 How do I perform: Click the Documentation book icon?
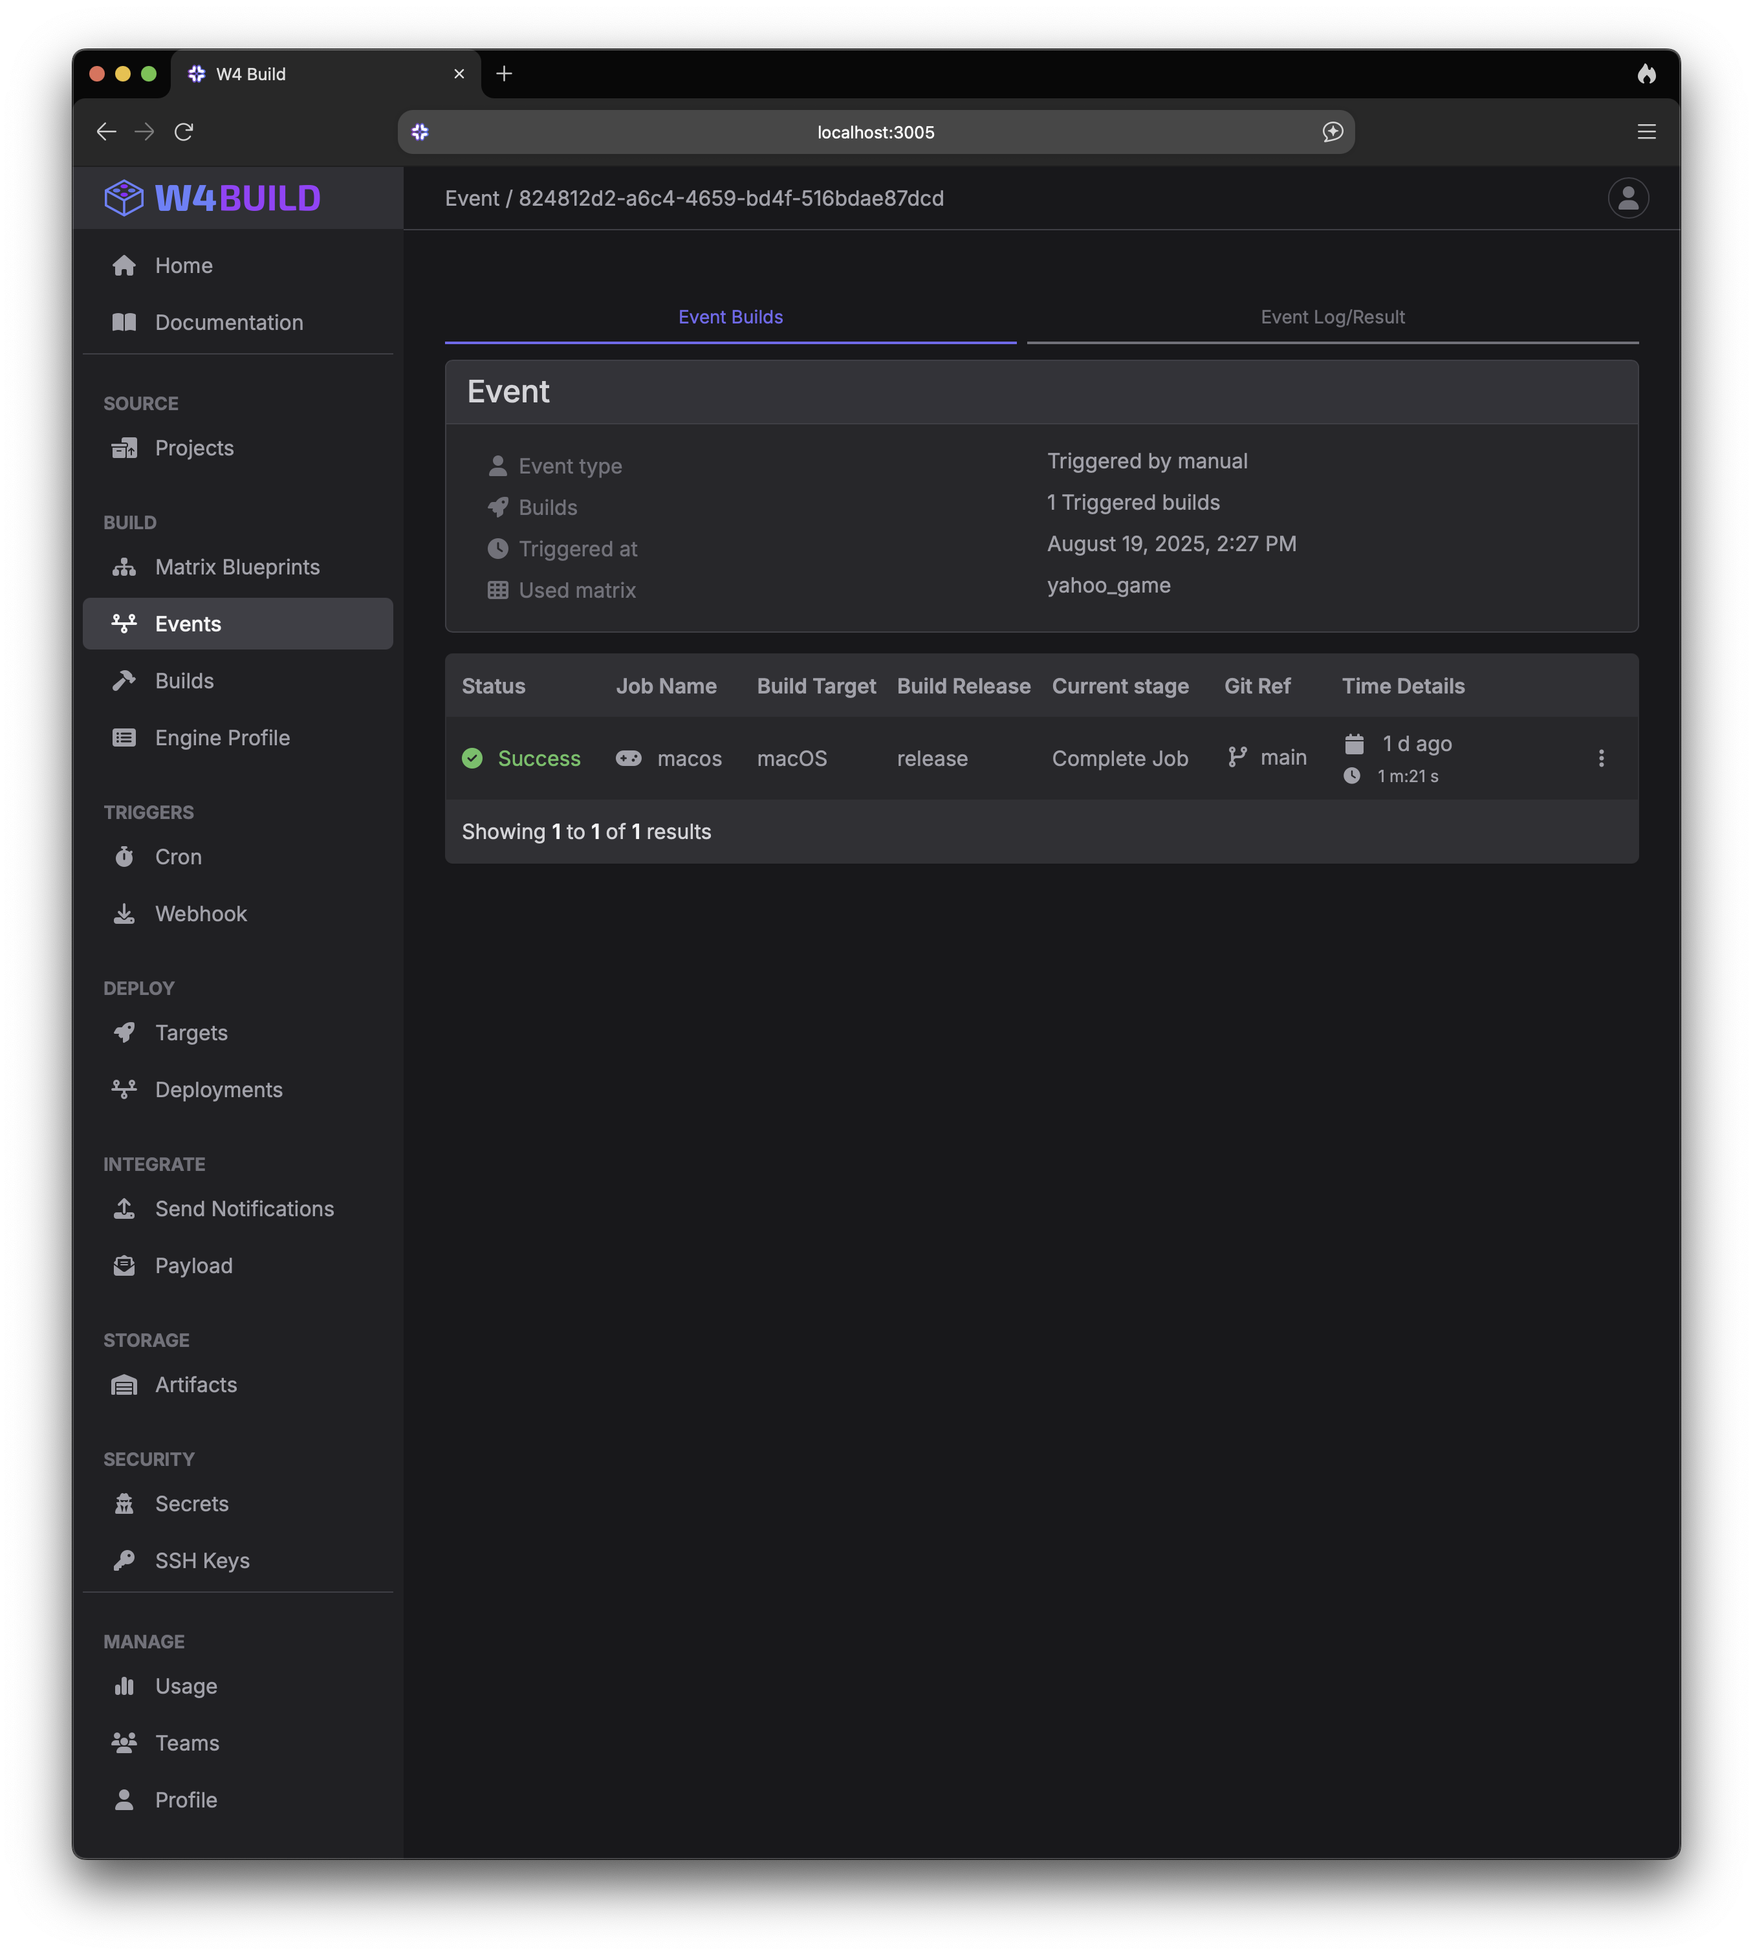124,322
